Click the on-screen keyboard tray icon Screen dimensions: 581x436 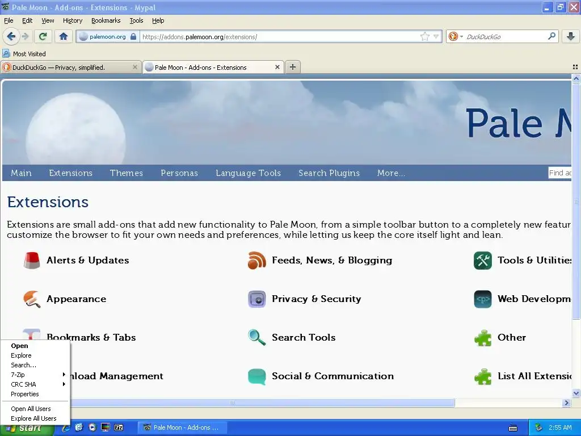tap(513, 428)
